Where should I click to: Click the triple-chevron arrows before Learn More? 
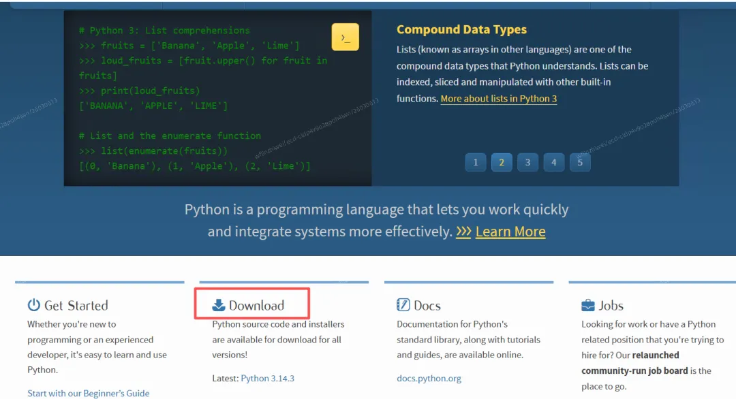pyautogui.click(x=463, y=232)
